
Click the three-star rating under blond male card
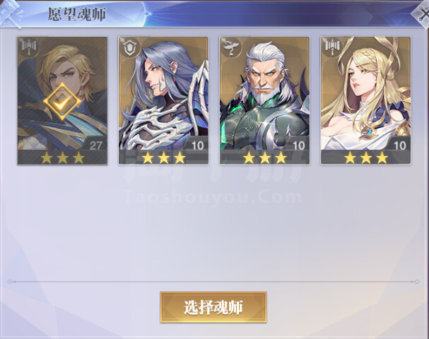click(62, 157)
